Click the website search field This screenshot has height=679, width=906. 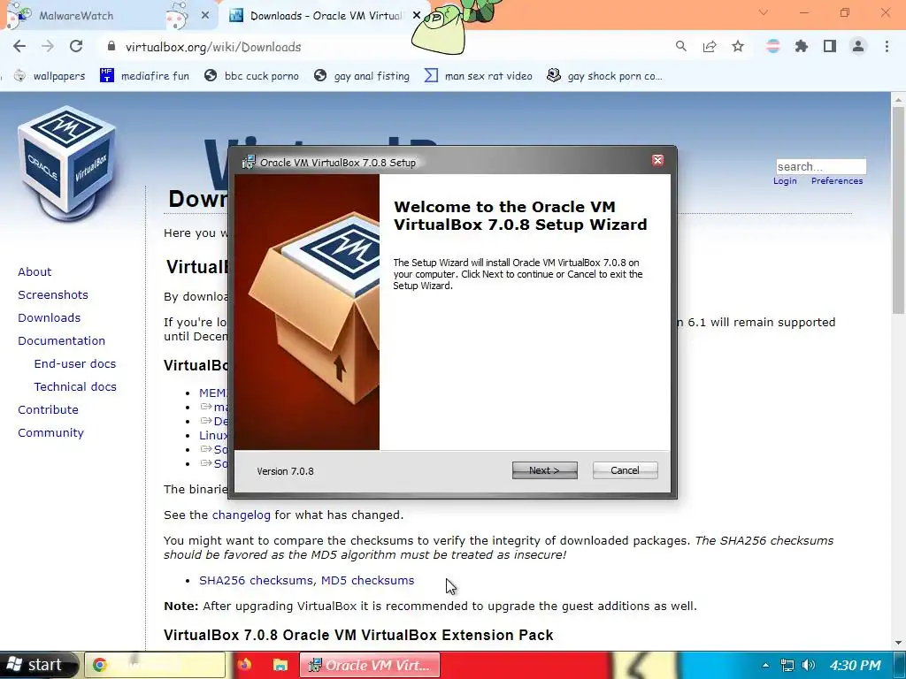pyautogui.click(x=821, y=167)
